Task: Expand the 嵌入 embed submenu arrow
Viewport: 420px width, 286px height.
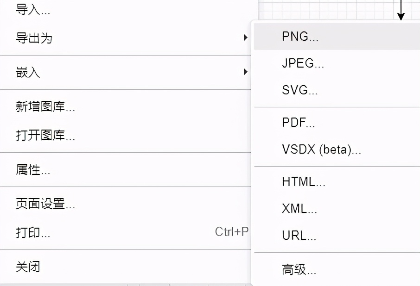Action: (246, 72)
